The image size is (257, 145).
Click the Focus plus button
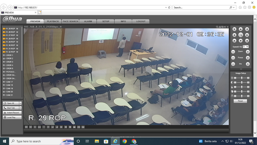[248, 58]
